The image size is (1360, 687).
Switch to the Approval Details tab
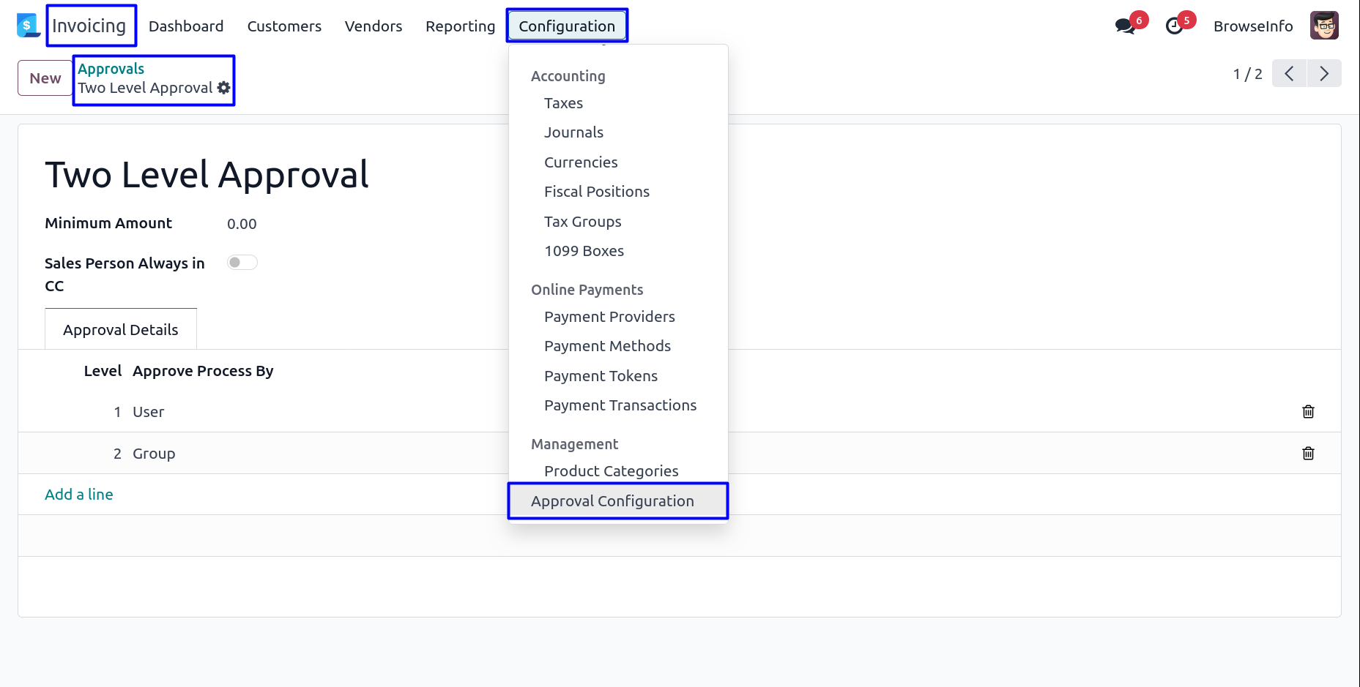[121, 330]
